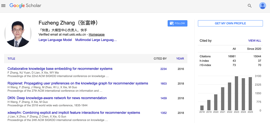Click the 2023 bar in citations chart
This screenshot has height=123, width=270.
pyautogui.click(x=237, y=93)
